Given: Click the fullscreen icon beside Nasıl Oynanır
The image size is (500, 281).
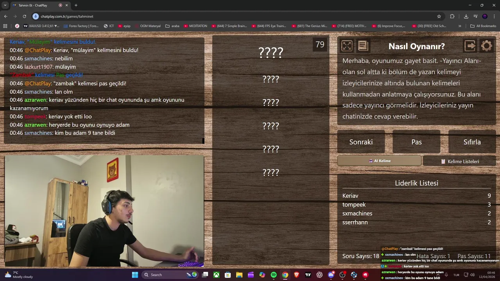Looking at the screenshot, I should click(346, 46).
